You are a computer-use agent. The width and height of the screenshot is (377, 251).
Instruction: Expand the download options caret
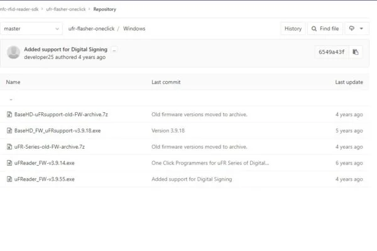(x=361, y=29)
